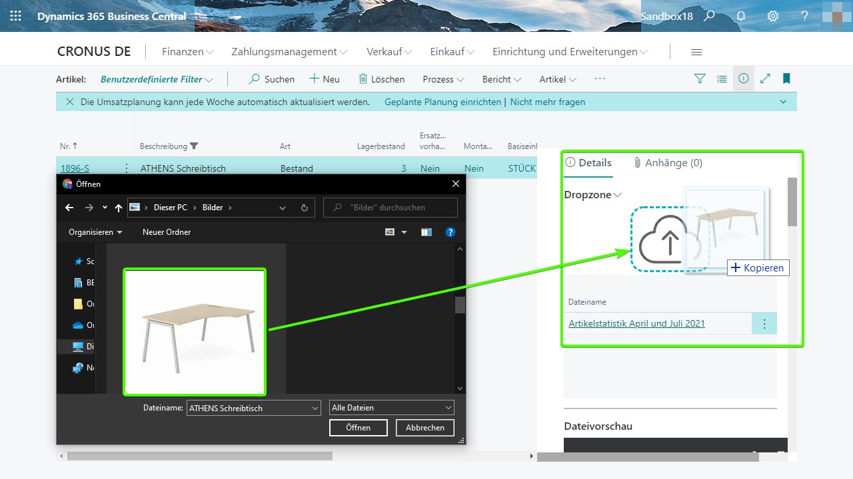This screenshot has height=479, width=853.
Task: Go forward in file dialog
Action: (90, 208)
